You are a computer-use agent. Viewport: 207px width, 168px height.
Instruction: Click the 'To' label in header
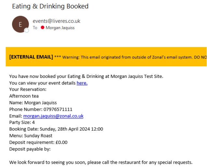tap(35, 28)
